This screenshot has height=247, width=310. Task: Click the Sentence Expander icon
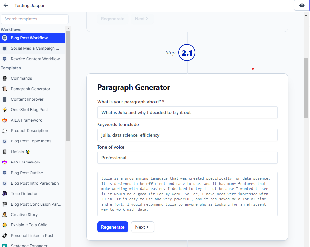(5, 246)
